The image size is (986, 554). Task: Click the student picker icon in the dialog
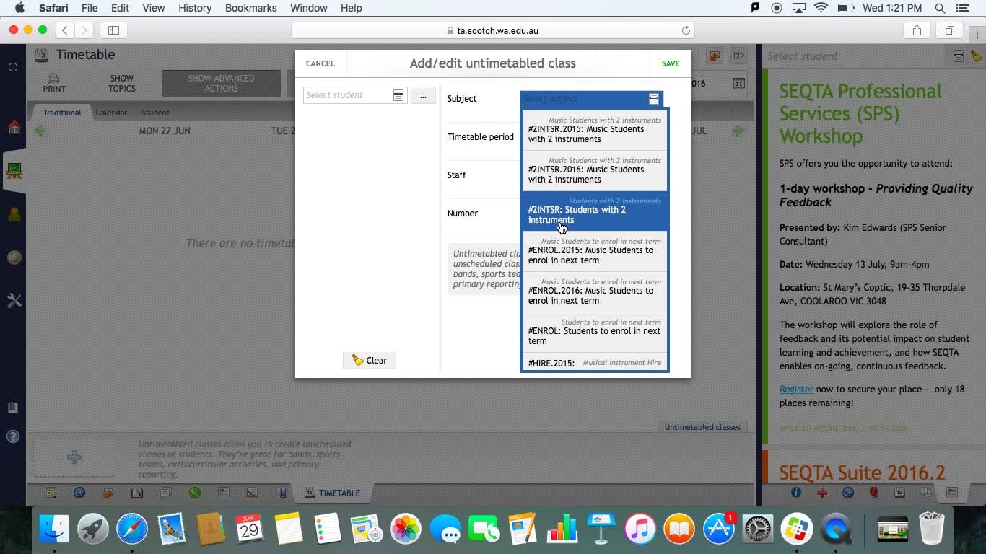(398, 95)
